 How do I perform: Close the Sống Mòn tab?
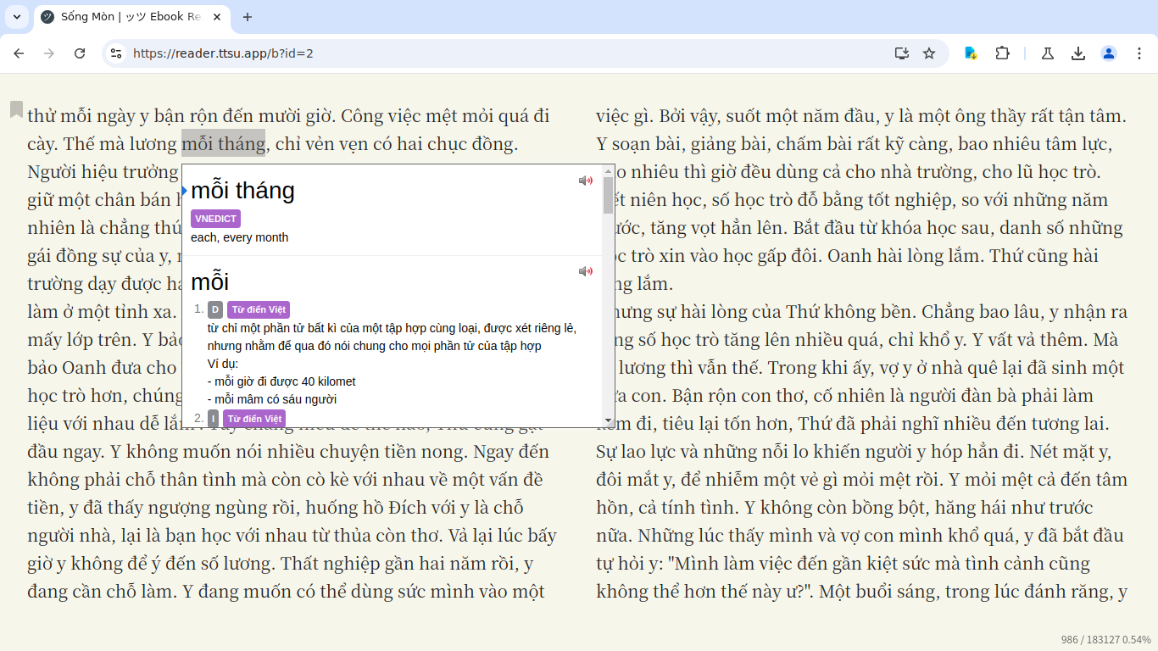point(217,17)
